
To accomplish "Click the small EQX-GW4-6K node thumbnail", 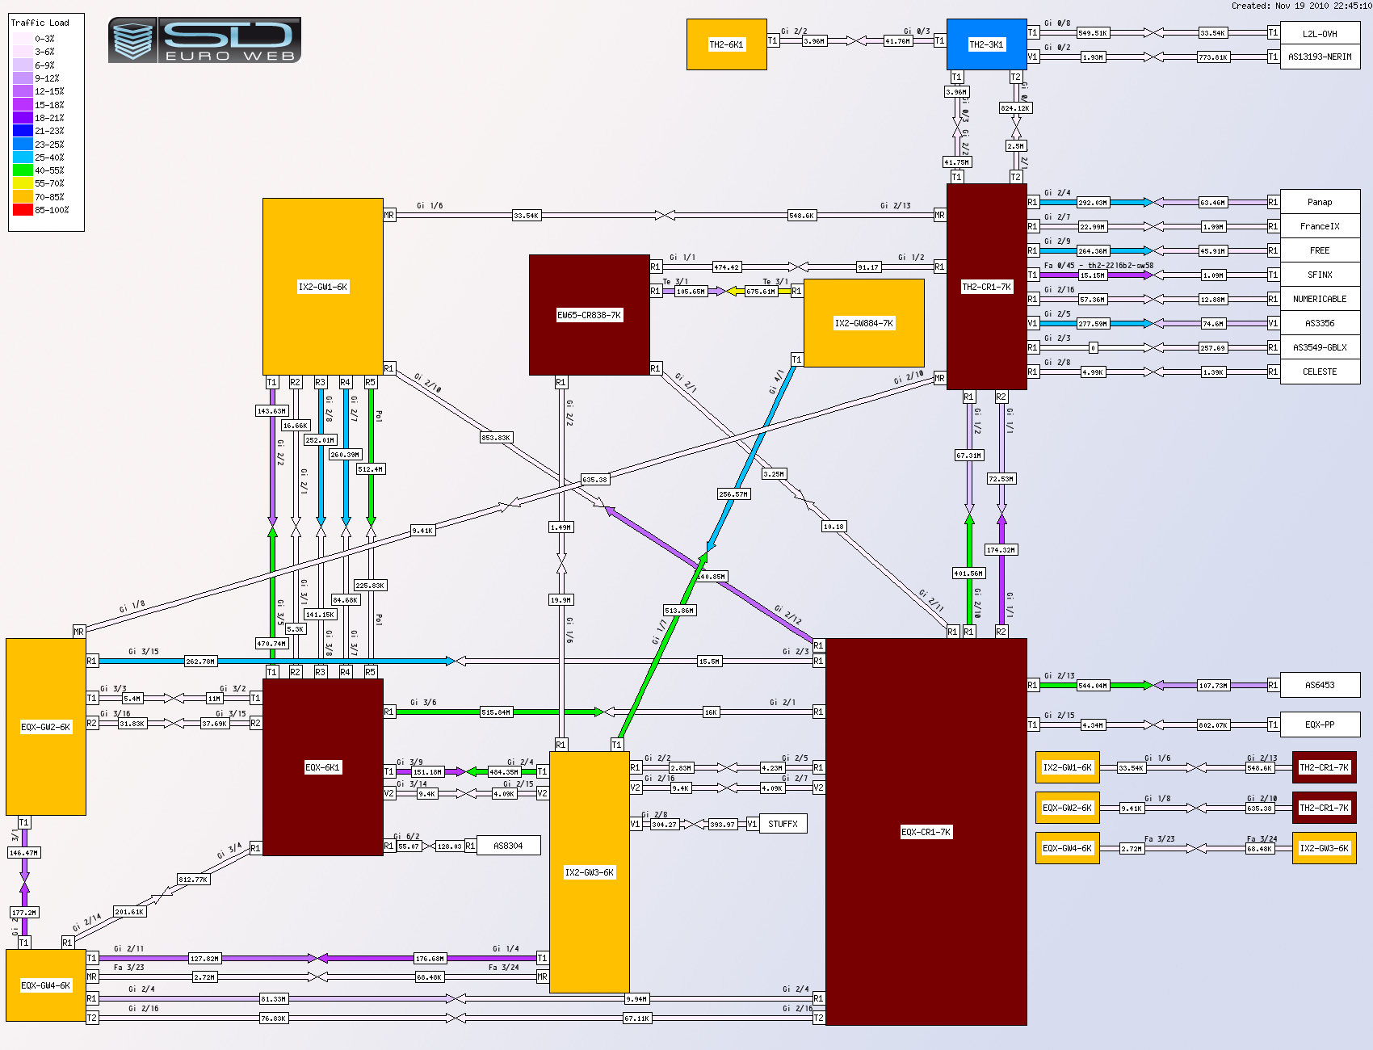I will pyautogui.click(x=1067, y=848).
